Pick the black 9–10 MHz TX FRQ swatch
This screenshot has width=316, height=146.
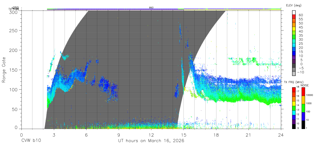point(294,126)
